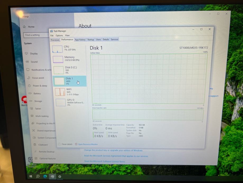Click the support link in Settings About
The height and width of the screenshot is (183, 243).
tap(214, 96)
